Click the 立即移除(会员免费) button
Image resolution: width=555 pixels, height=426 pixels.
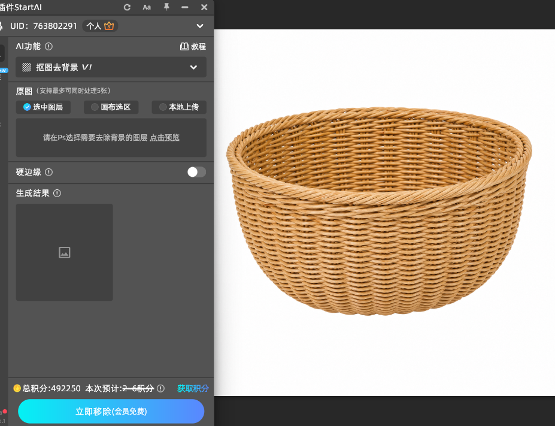pyautogui.click(x=111, y=411)
